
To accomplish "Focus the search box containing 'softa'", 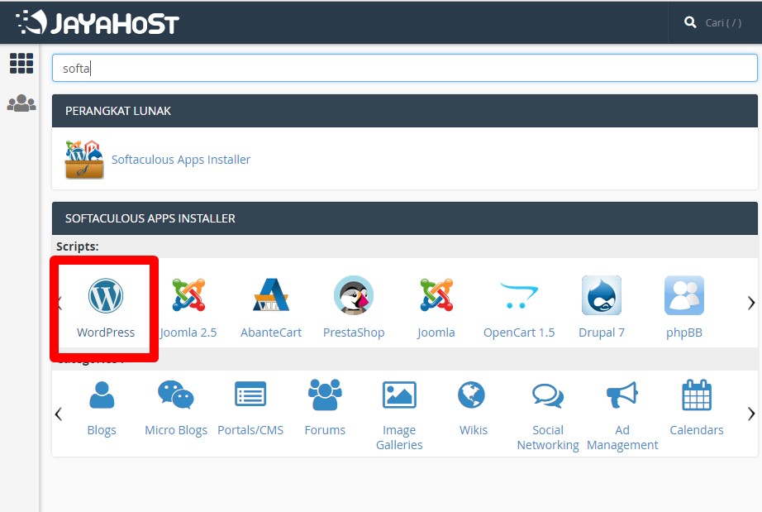I will click(405, 68).
